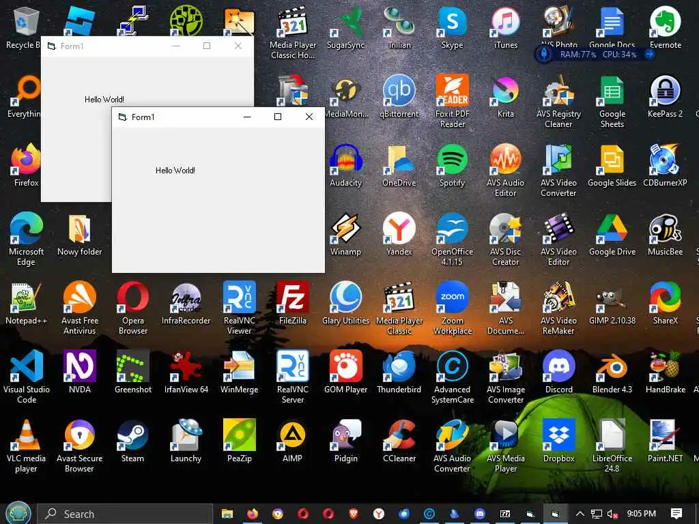Select the Krita desktop icon

coord(506,97)
